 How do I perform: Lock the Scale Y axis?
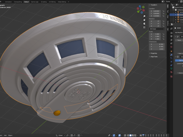tap(163, 37)
